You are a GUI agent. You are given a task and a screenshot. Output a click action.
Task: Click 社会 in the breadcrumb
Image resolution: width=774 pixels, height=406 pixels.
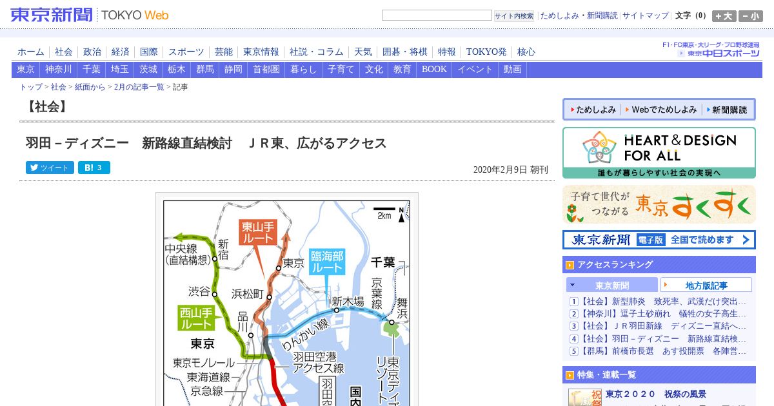point(59,87)
